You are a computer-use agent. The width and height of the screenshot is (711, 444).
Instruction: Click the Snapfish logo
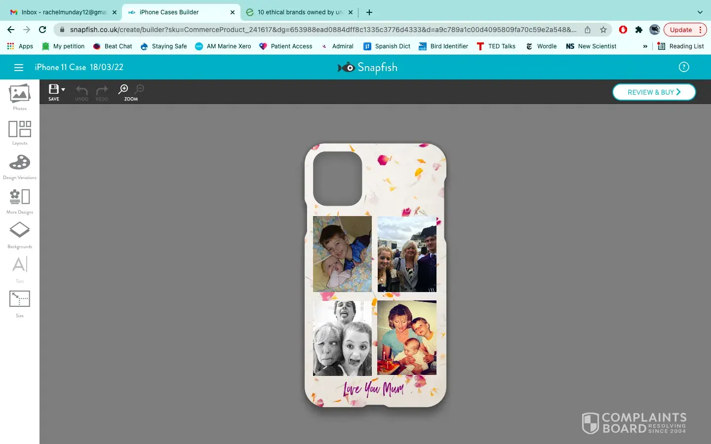[367, 68]
